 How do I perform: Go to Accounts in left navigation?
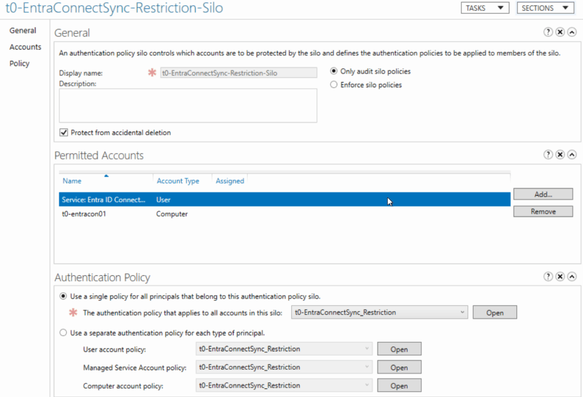(25, 47)
